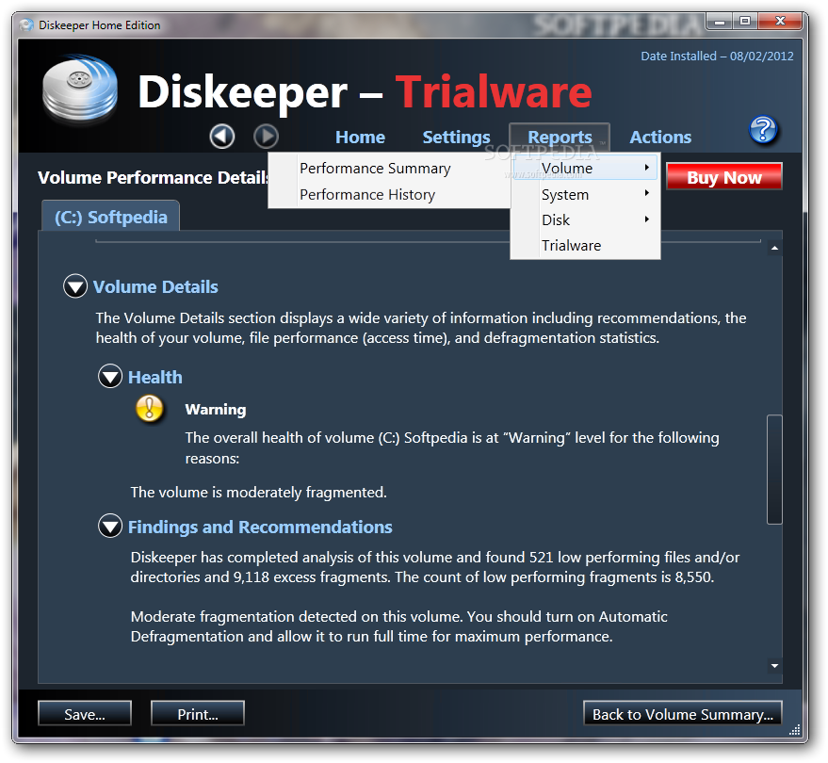Open the Settings menu
The image size is (828, 763).
click(456, 137)
